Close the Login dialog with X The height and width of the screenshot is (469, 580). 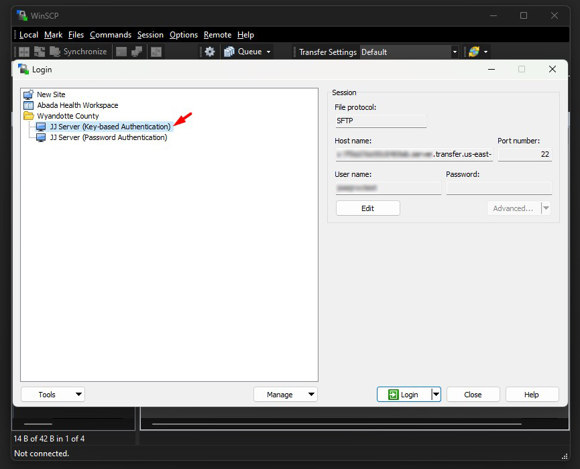[553, 69]
